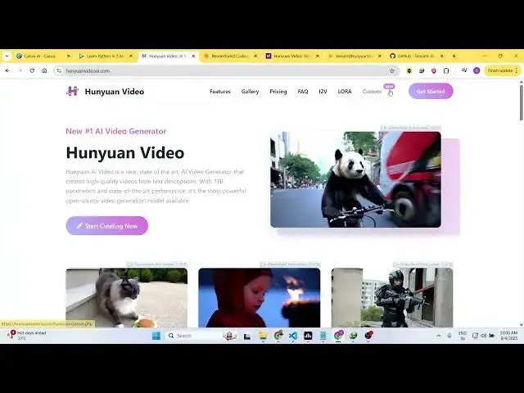Open the cat video thumbnail
The width and height of the screenshot is (524, 393).
click(x=126, y=297)
